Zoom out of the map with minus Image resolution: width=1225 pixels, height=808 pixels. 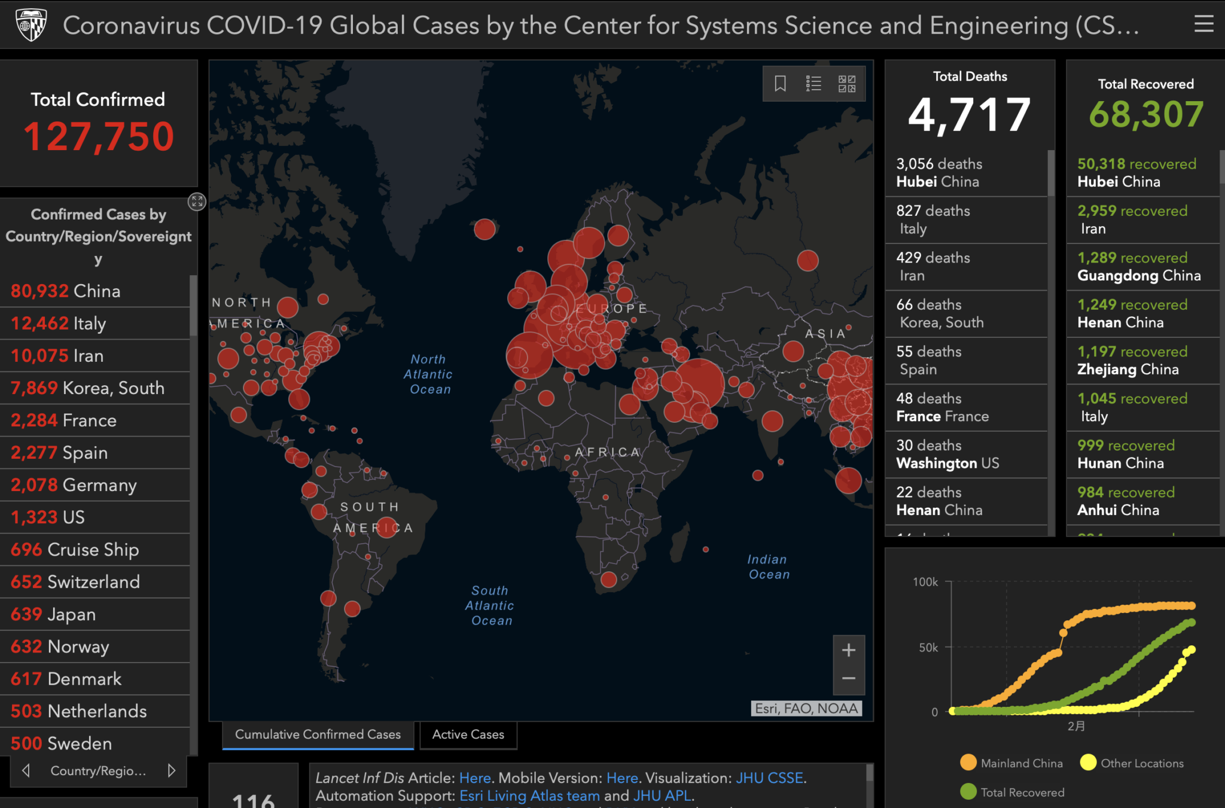pos(849,679)
